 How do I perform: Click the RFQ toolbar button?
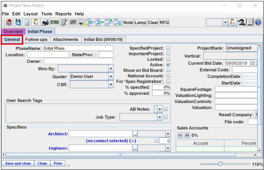[164, 22]
